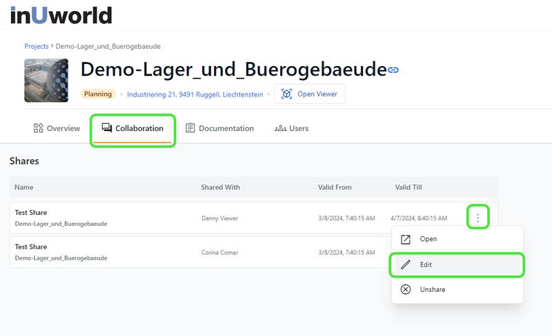Click the Open external-link icon in menu

point(406,239)
